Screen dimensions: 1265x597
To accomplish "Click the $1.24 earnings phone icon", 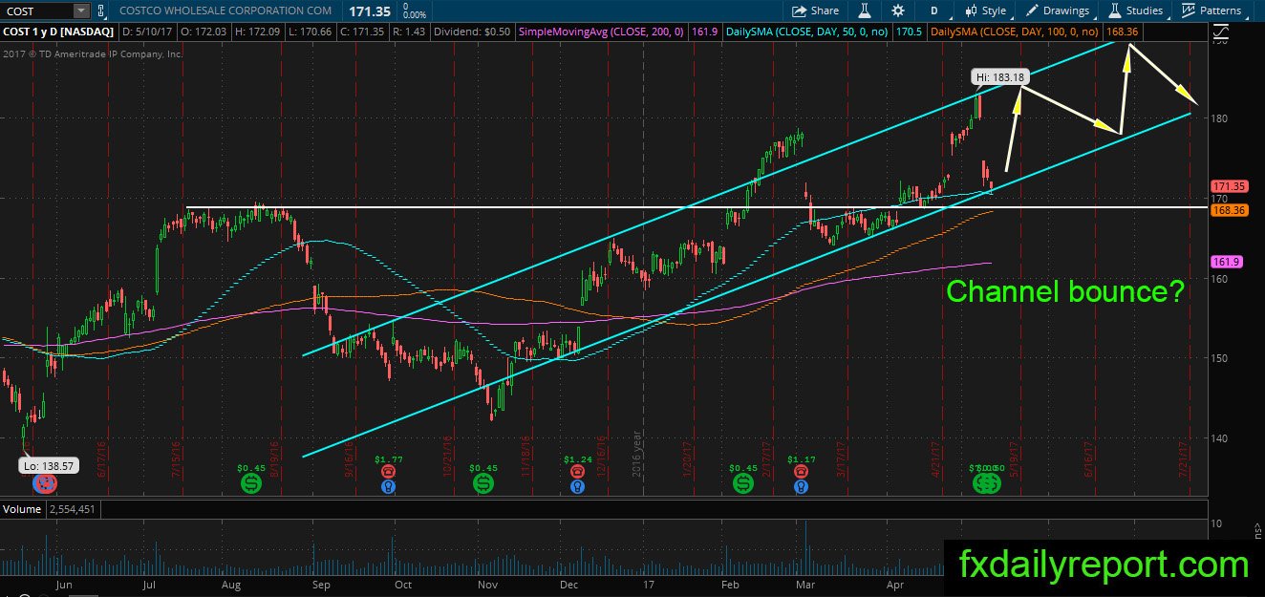I will 577,471.
